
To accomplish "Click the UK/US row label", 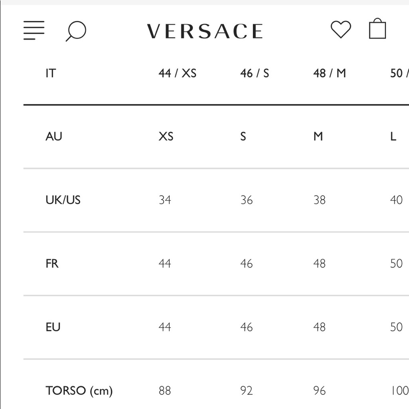I will [x=63, y=200].
